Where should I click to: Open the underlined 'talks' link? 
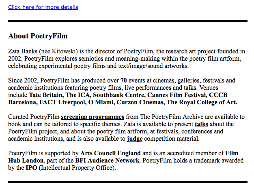point(201,124)
